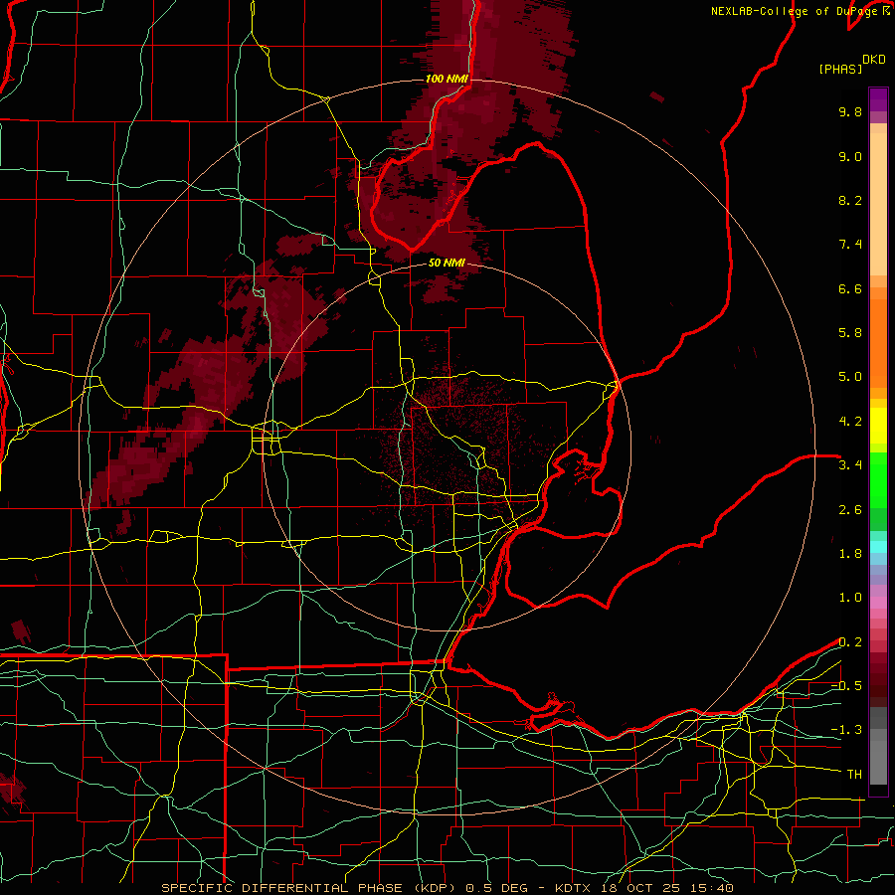
Task: Click the 5.0 legend value
Action: pyautogui.click(x=850, y=377)
